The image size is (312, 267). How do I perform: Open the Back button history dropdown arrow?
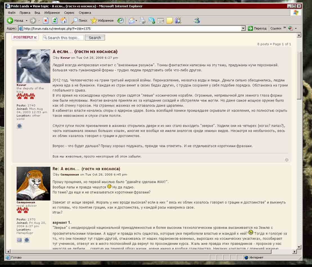(26, 20)
